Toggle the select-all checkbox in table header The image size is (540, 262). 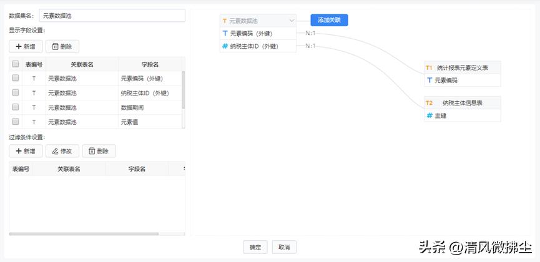pos(16,64)
